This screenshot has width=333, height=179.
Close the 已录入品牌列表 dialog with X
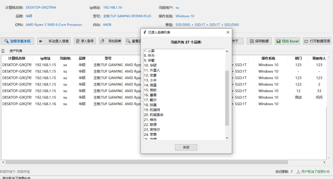pos(228,32)
